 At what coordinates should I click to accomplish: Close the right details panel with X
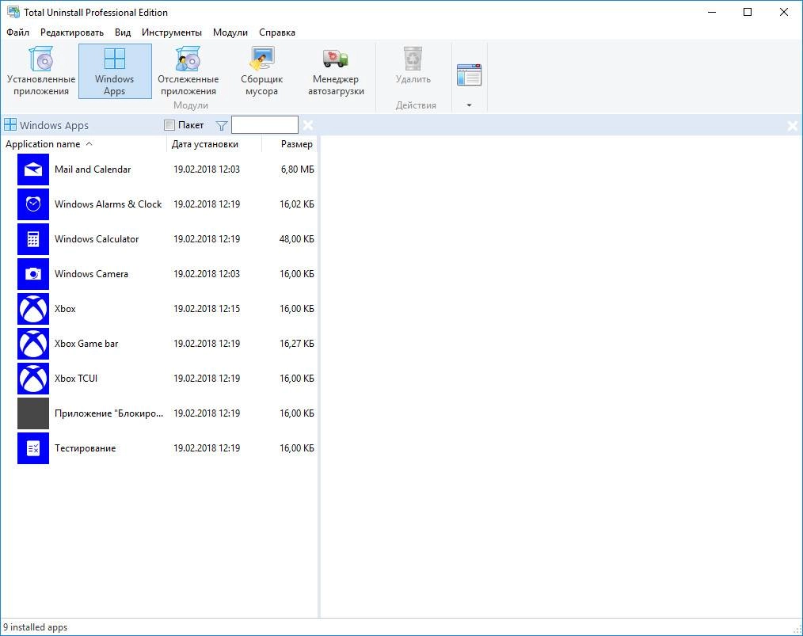pyautogui.click(x=792, y=125)
